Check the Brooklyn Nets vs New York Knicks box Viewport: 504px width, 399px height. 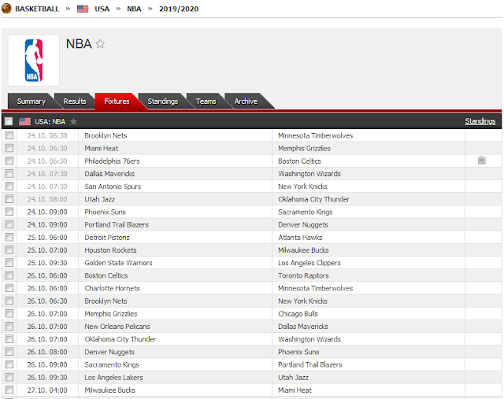9,301
